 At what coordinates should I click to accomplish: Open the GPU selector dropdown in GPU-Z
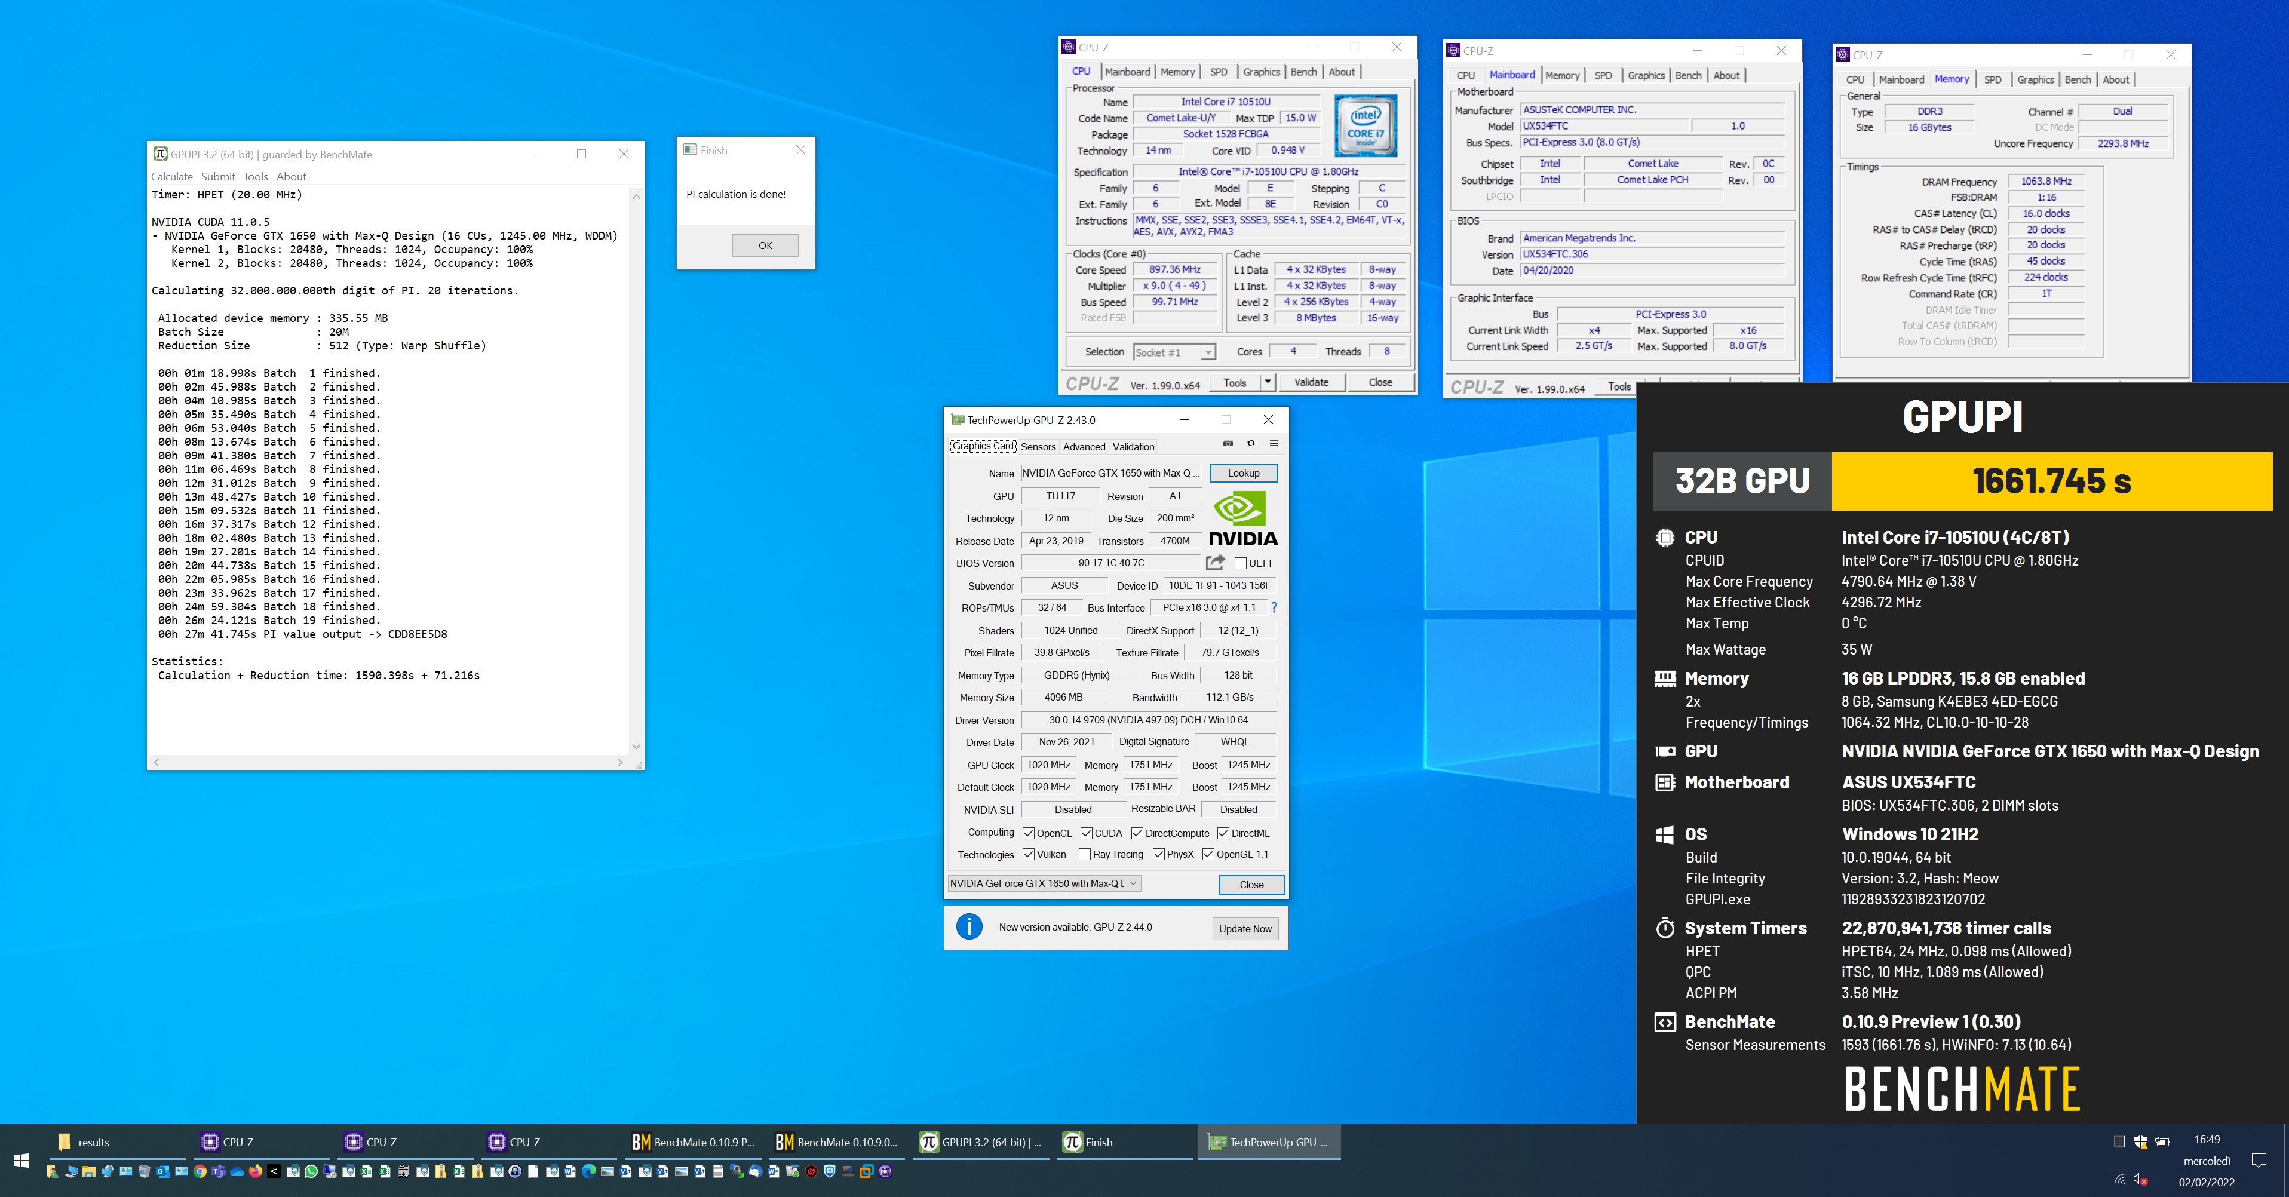click(1044, 883)
